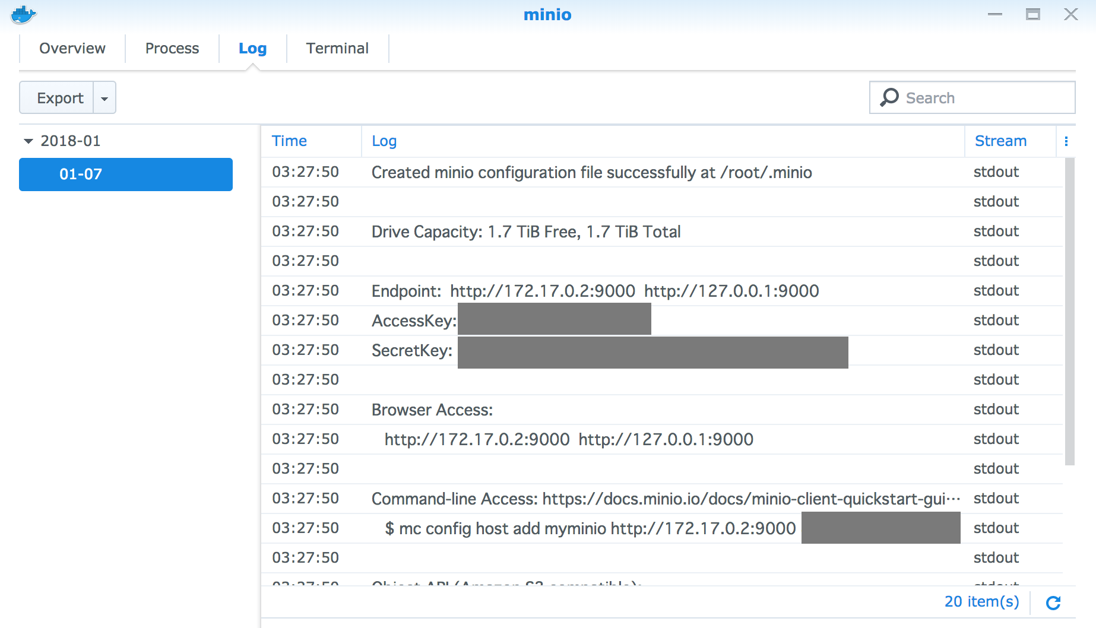
Task: Close the minio window
Action: pyautogui.click(x=1071, y=14)
